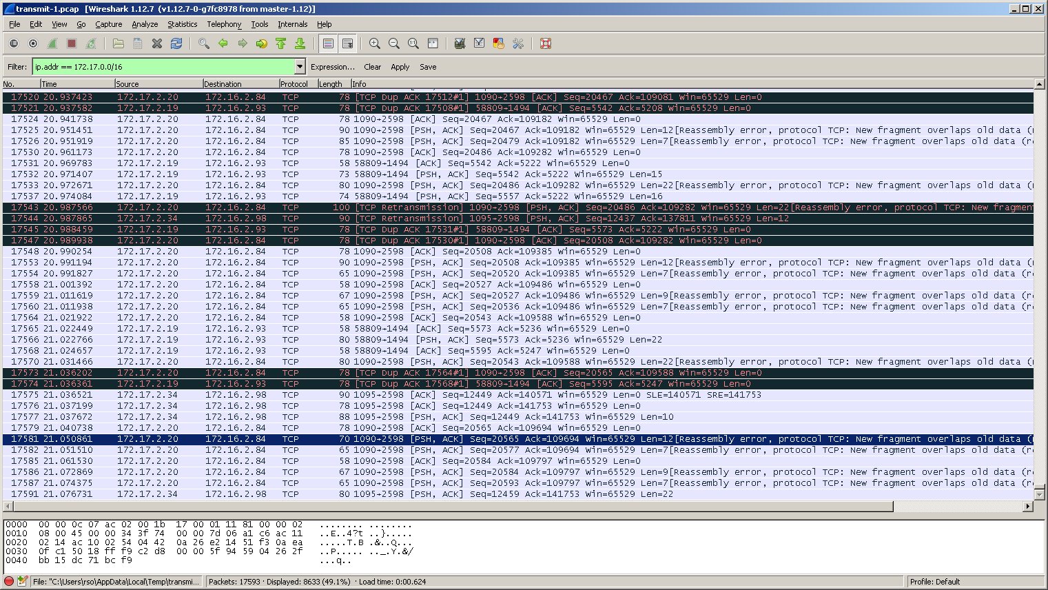
Task: Find a packet with magnifier icon
Action: (x=204, y=43)
